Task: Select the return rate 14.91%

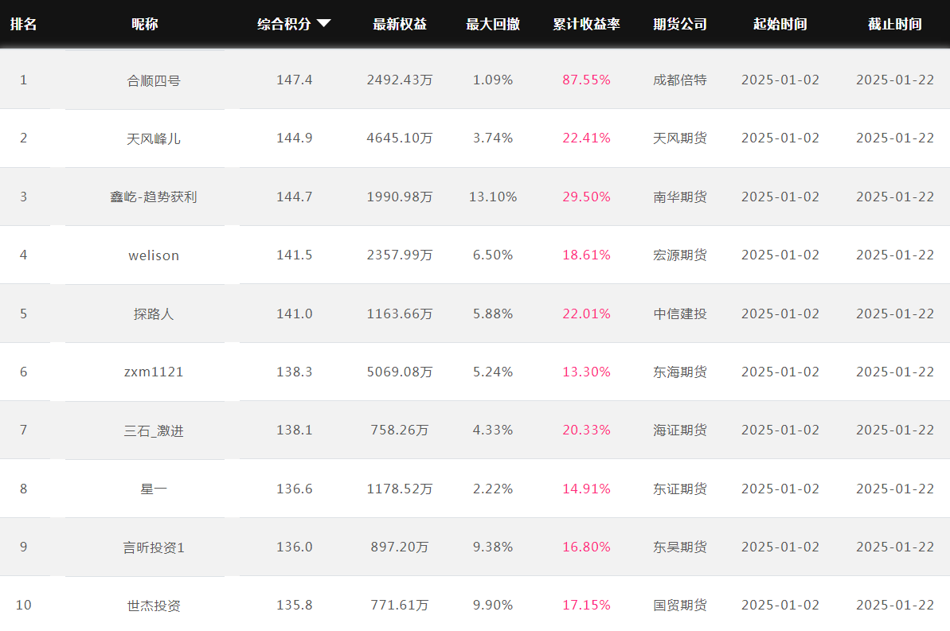Action: (x=586, y=489)
